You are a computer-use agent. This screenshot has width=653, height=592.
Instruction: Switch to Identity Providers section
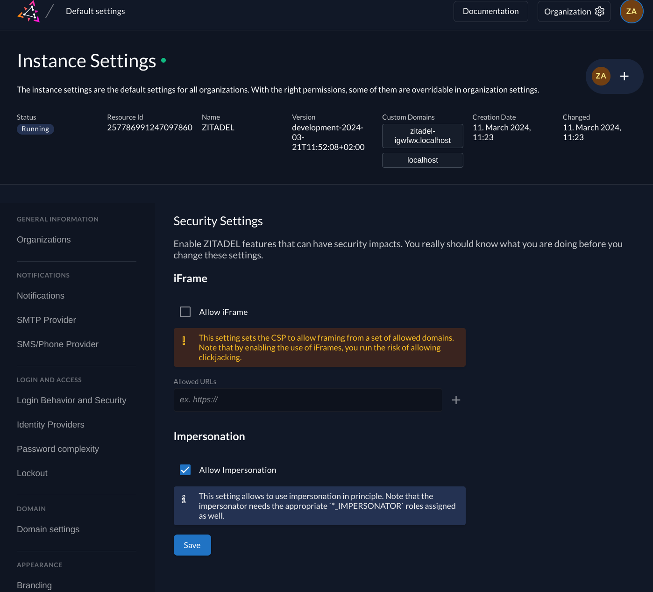(50, 425)
